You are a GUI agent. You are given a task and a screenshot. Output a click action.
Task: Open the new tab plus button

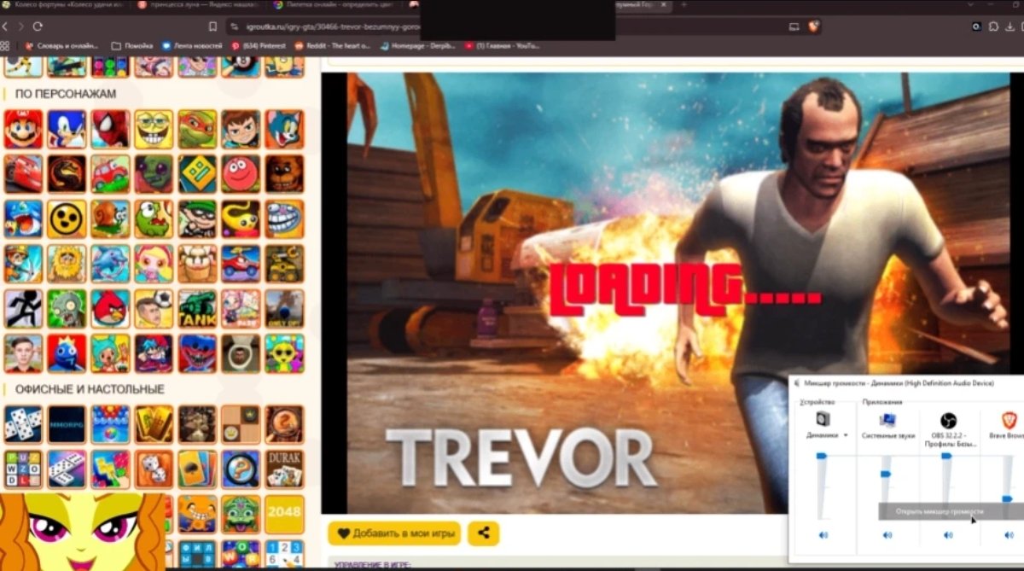[x=684, y=5]
